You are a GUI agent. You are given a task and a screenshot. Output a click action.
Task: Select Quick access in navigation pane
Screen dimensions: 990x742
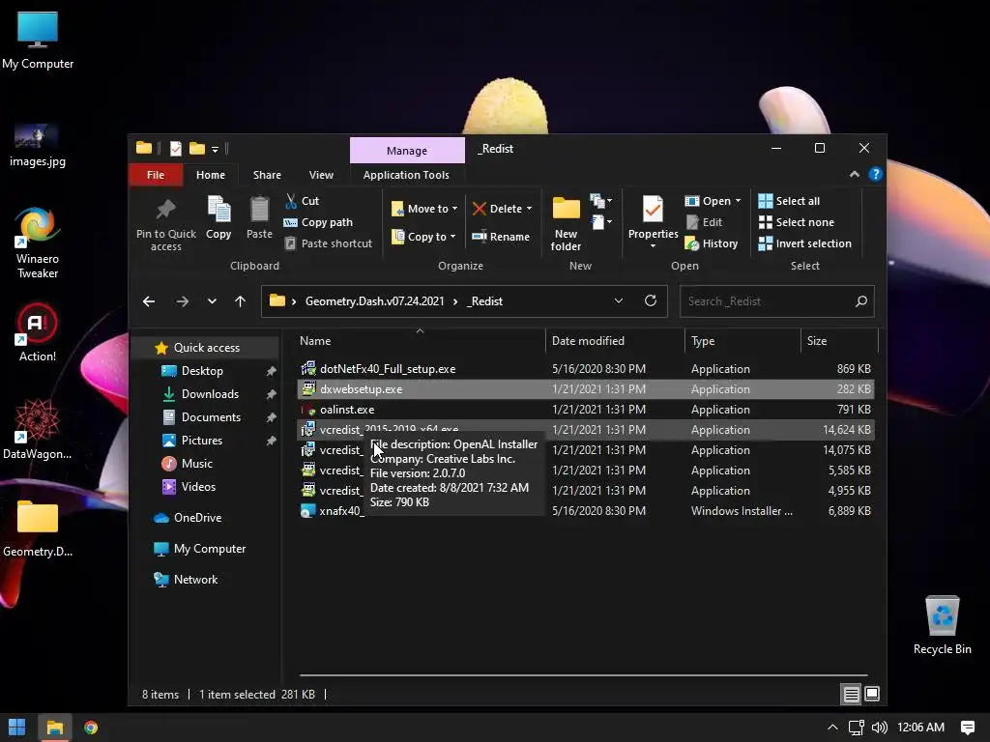207,348
